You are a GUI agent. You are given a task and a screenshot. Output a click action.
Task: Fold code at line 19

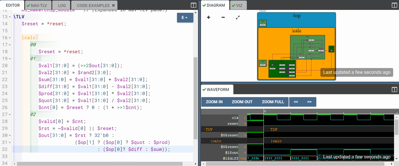pos(10,59)
